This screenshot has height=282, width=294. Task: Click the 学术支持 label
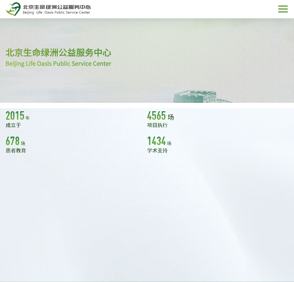157,151
